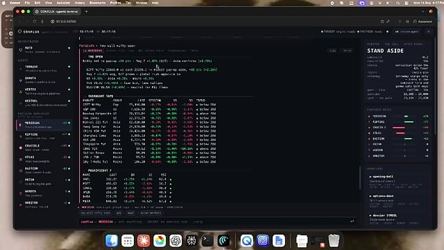Click the MERIDIAN agent icon
The height and width of the screenshot is (250, 444).
[x=20, y=125]
